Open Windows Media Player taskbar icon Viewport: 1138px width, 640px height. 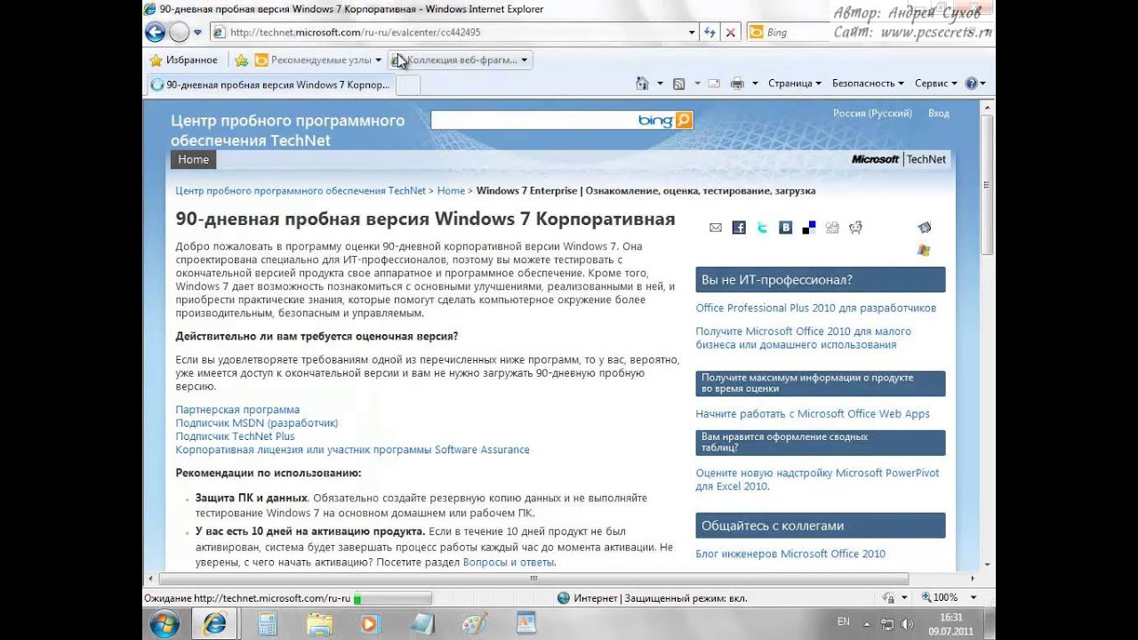(370, 624)
